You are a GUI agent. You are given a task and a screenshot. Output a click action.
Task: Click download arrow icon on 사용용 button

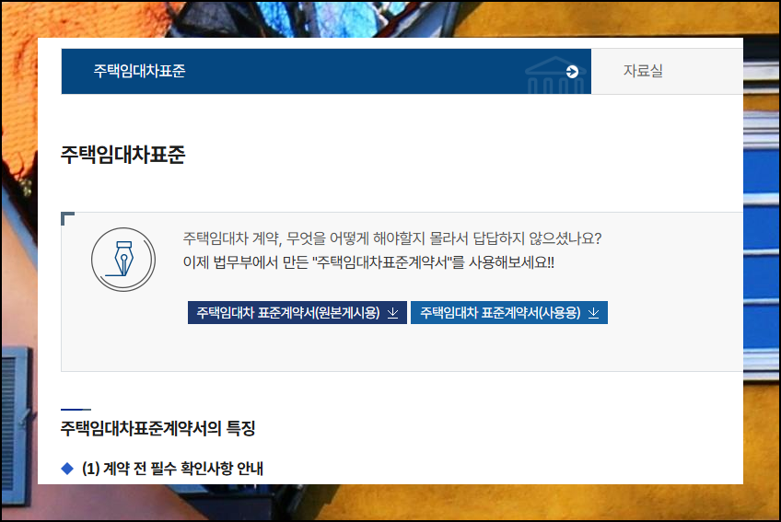click(x=593, y=313)
